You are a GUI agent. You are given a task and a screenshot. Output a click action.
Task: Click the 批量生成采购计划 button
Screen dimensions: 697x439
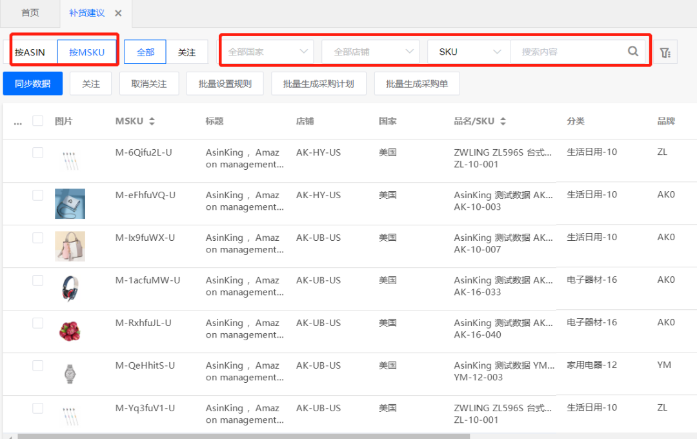click(x=318, y=83)
